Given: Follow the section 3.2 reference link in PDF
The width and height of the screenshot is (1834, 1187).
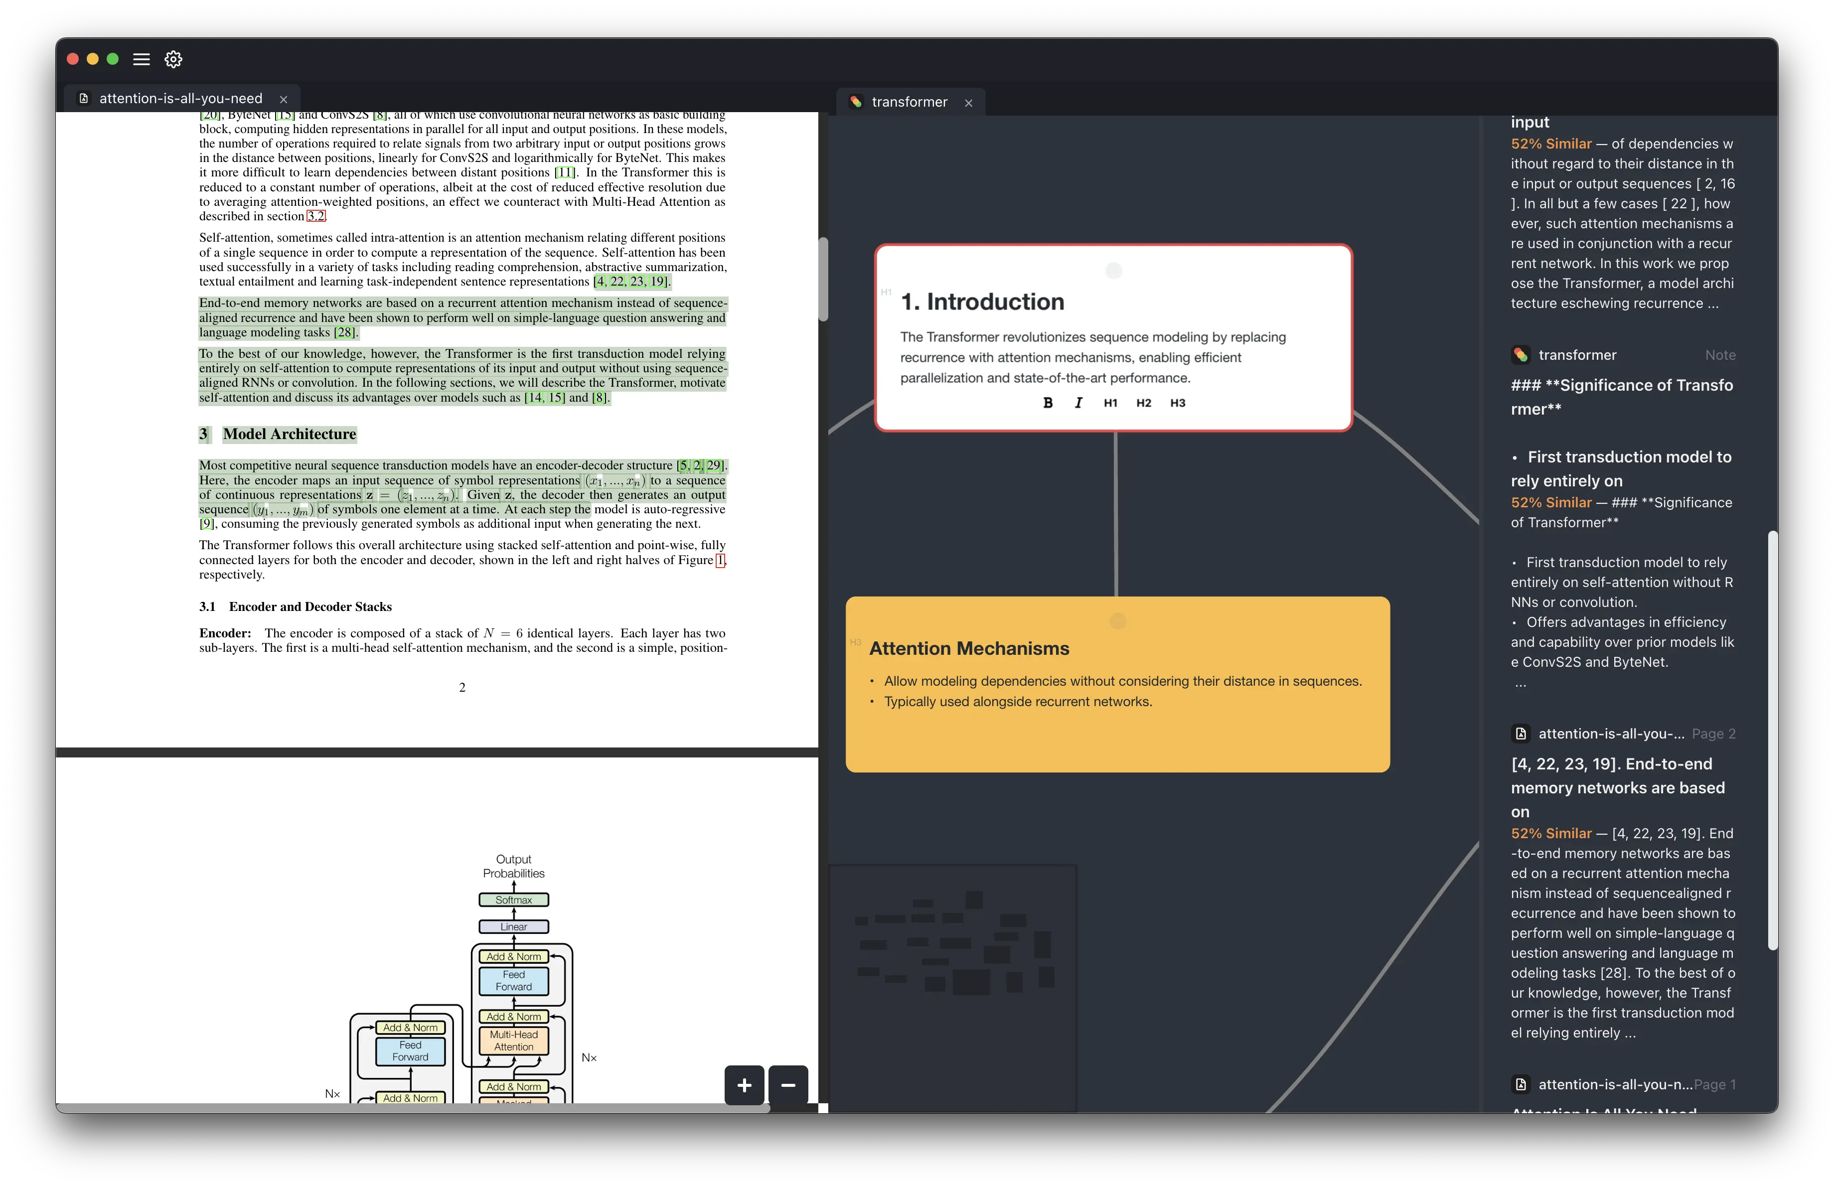Looking at the screenshot, I should [x=316, y=216].
